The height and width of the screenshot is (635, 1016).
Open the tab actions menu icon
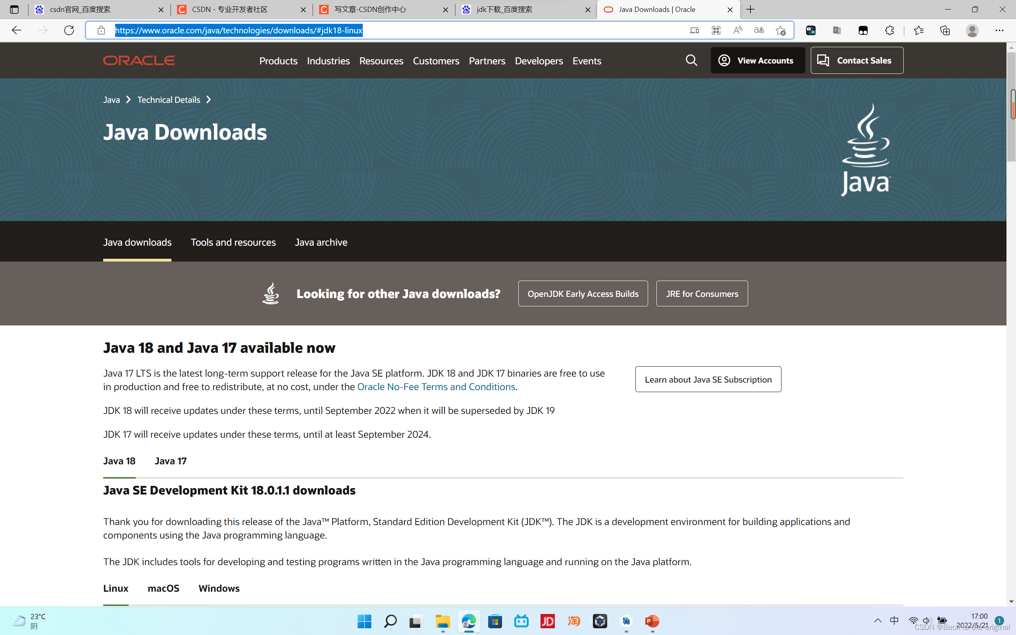(x=14, y=9)
